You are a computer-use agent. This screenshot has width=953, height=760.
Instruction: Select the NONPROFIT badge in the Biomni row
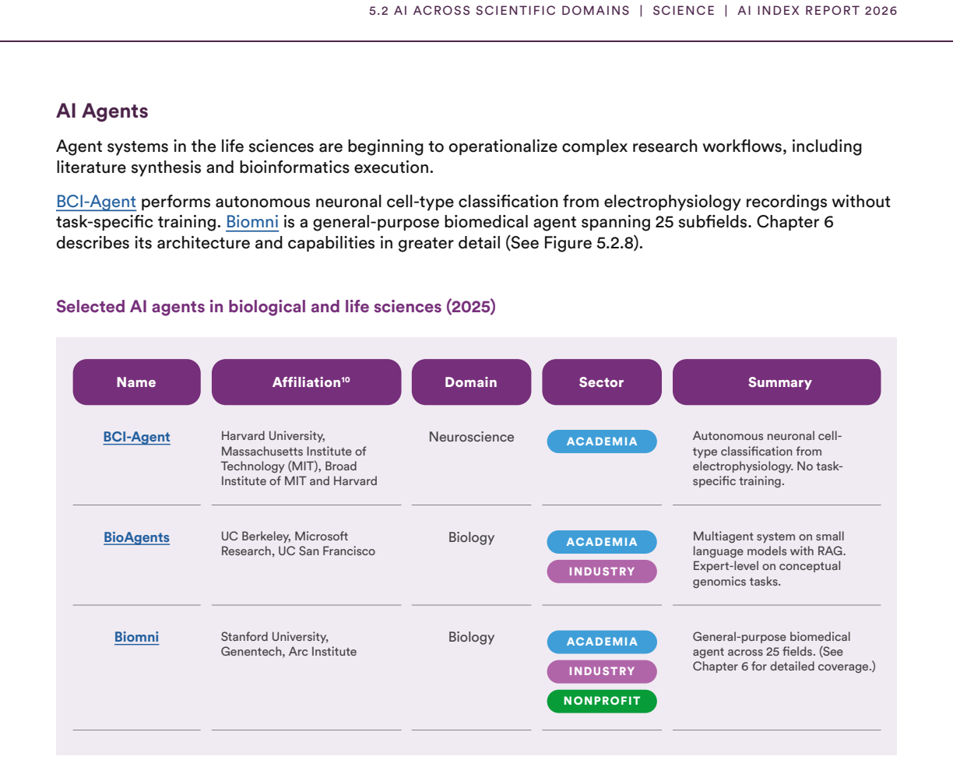coord(602,701)
